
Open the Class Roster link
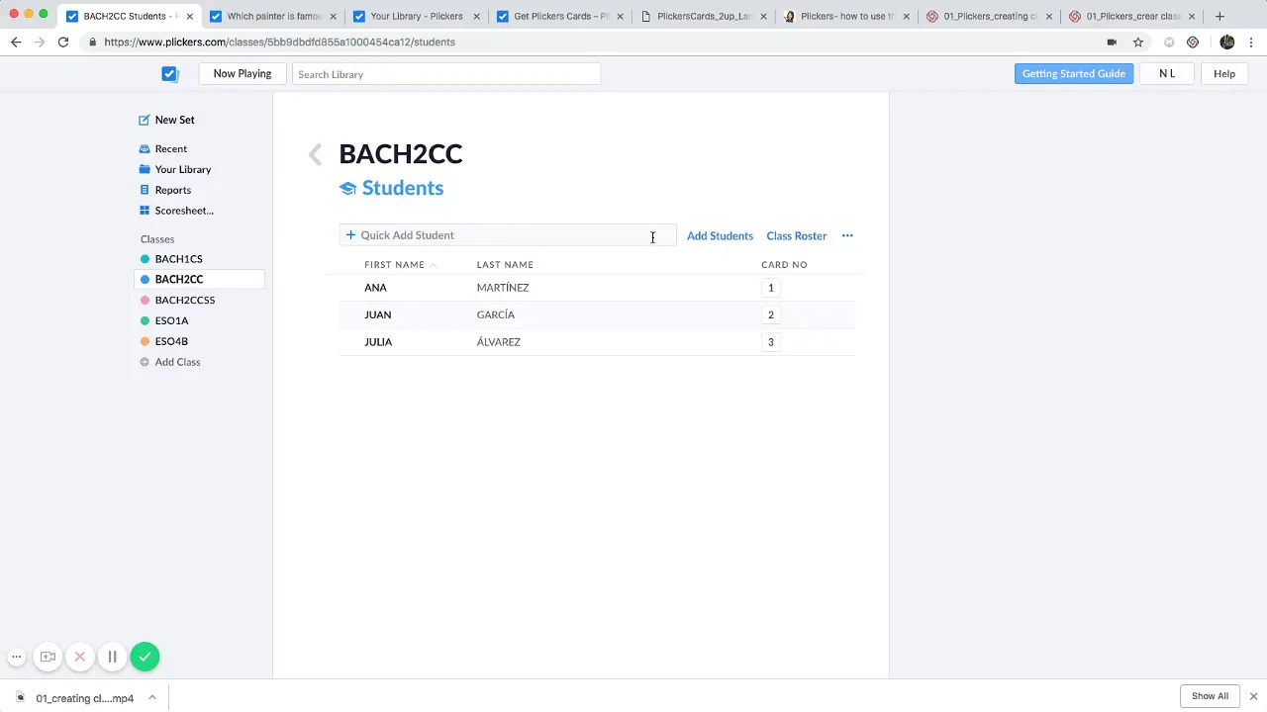796,235
